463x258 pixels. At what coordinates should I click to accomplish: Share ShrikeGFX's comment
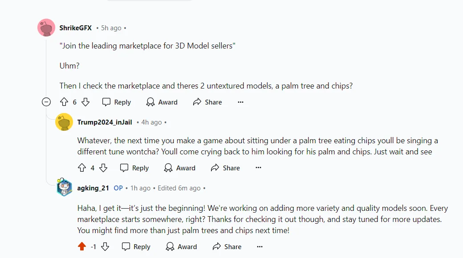tap(207, 102)
